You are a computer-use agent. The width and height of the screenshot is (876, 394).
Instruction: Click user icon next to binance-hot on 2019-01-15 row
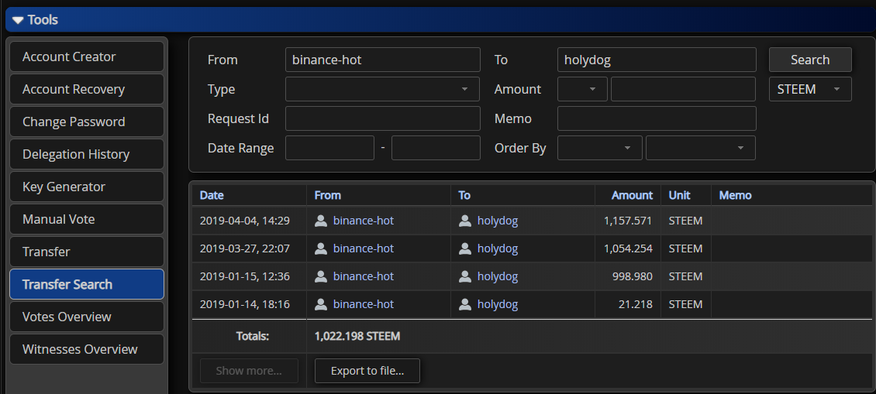coord(321,276)
